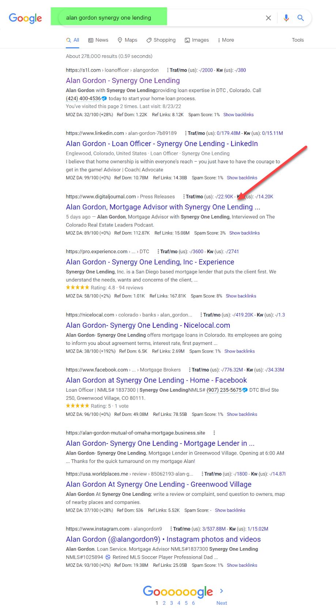Screen dimensions: 336x615
Task: Open the search Tools option
Action: [298, 40]
